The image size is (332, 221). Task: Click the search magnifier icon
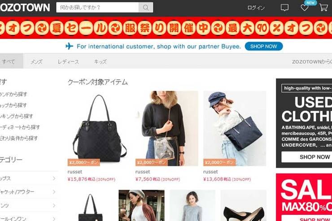pyautogui.click(x=146, y=8)
